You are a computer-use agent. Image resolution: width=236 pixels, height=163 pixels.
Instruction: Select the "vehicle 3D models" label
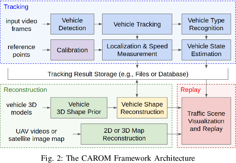tap(21, 108)
